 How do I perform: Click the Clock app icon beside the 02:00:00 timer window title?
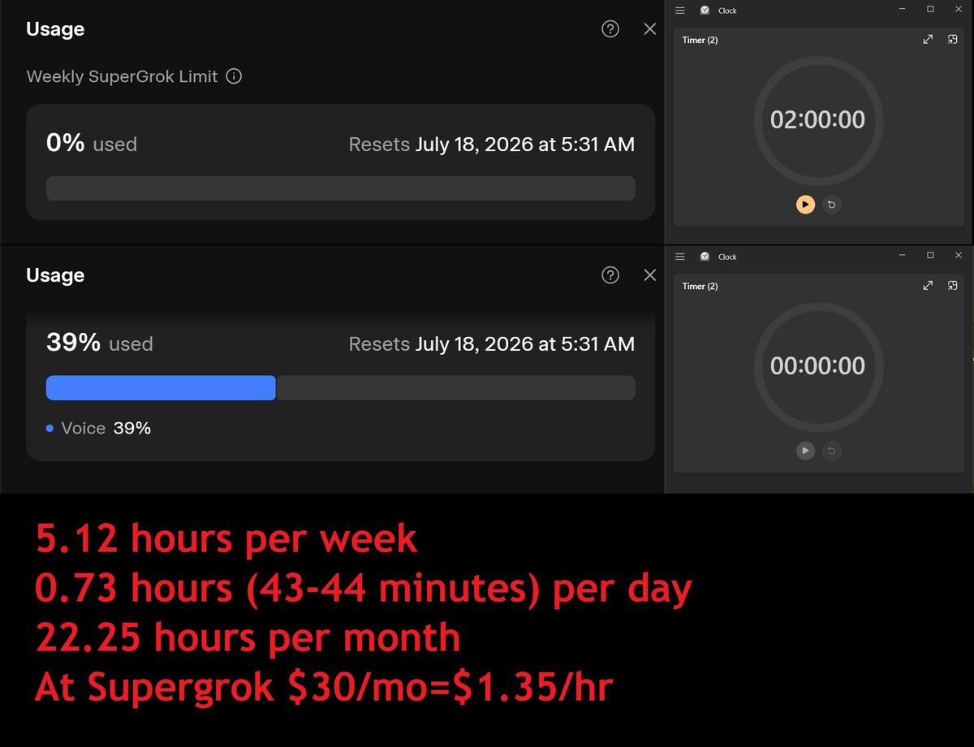[705, 11]
